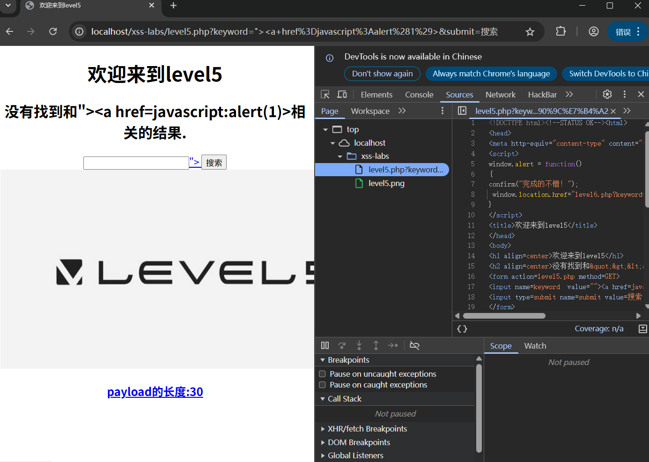This screenshot has width=649, height=462.
Task: Close the level5.php source file tab
Action: tap(613, 111)
